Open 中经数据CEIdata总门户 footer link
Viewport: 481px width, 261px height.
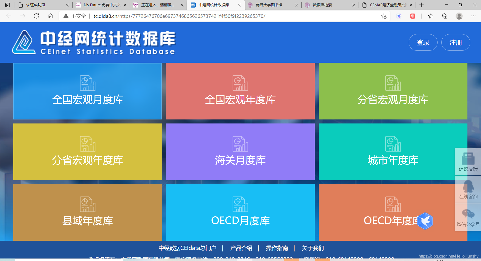click(x=187, y=248)
